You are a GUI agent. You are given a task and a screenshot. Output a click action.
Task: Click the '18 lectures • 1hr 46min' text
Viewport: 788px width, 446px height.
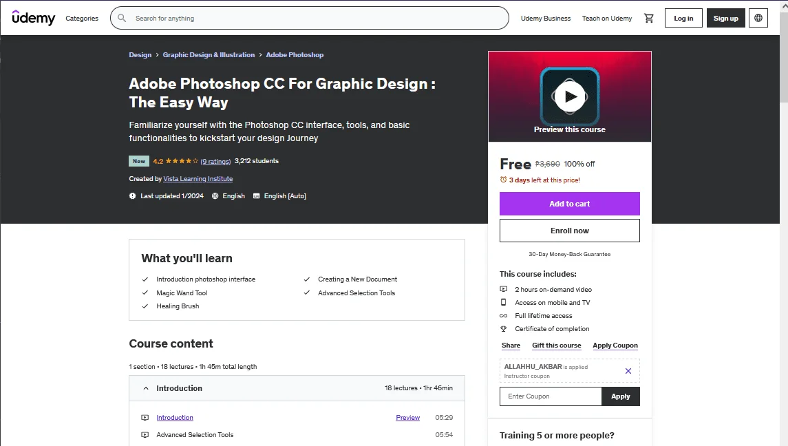pyautogui.click(x=418, y=388)
